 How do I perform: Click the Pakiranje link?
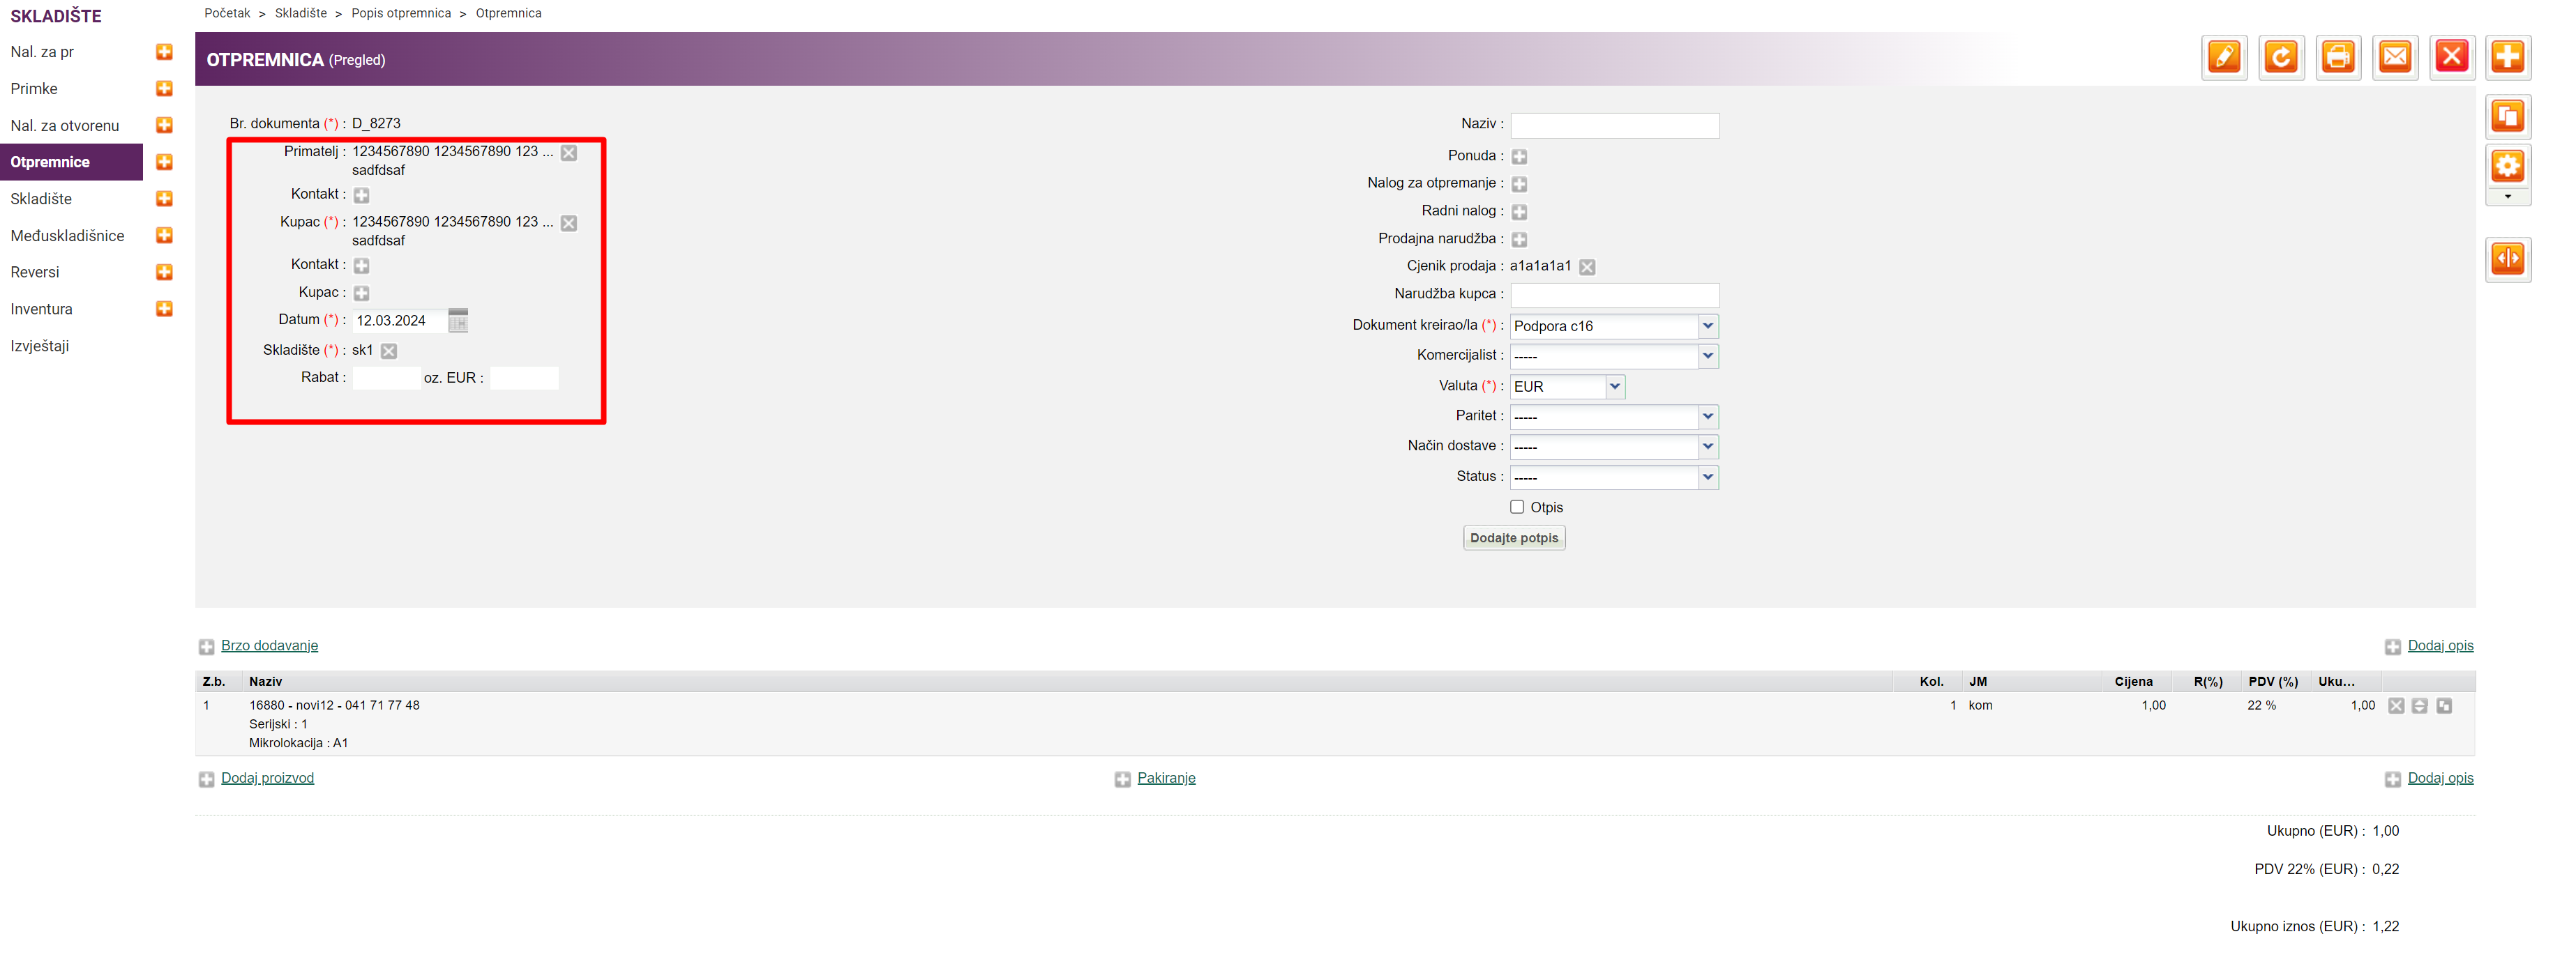[x=1166, y=778]
